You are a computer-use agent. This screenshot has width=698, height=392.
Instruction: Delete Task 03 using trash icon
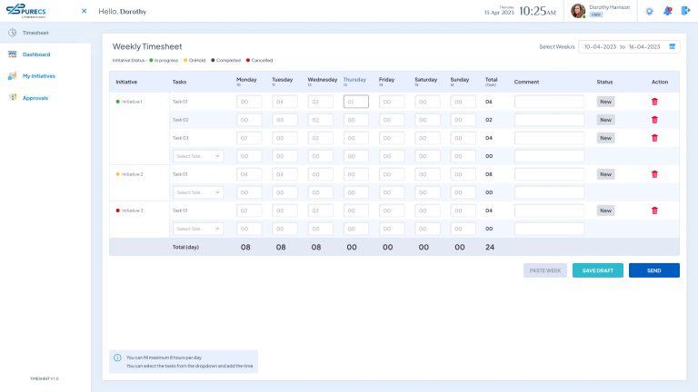point(654,138)
